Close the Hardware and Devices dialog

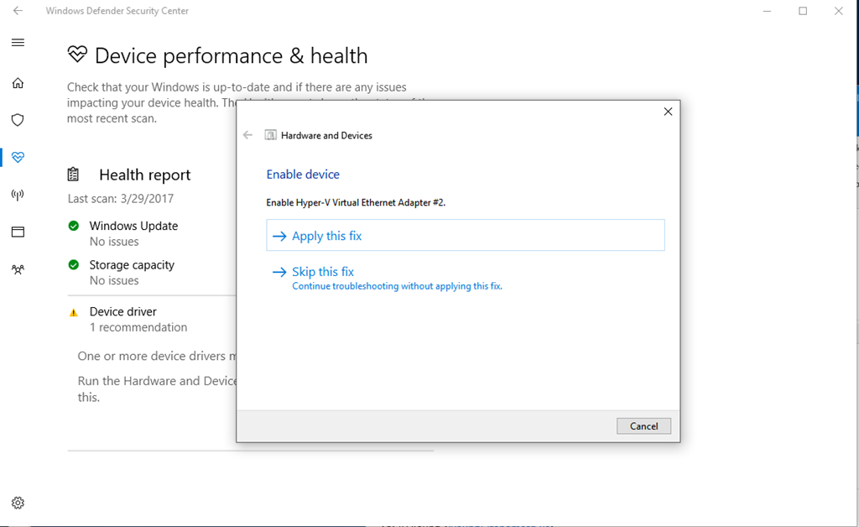(x=668, y=112)
